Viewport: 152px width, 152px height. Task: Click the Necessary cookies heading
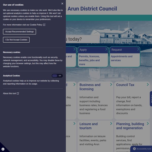click(12, 52)
